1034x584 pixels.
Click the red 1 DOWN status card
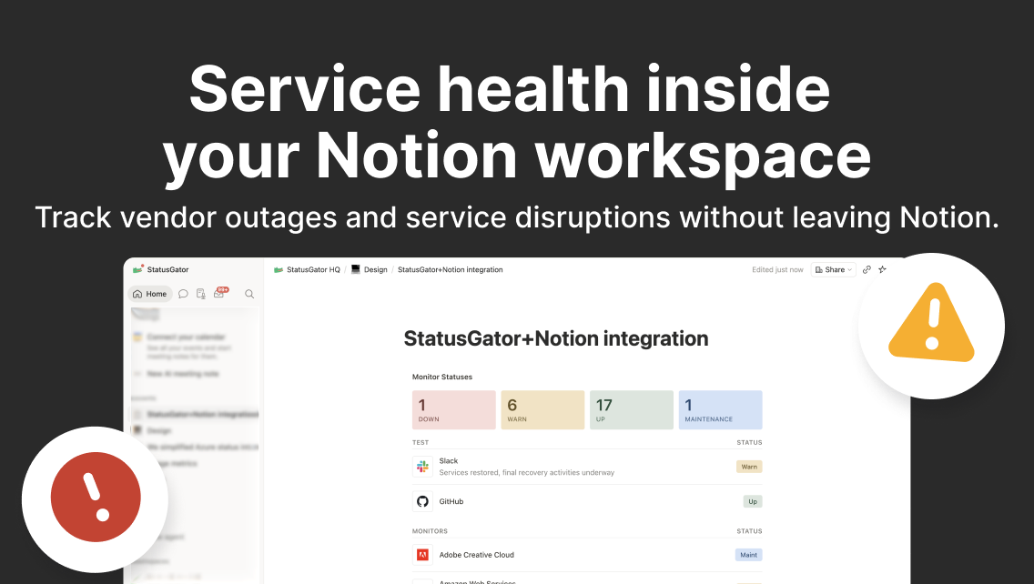click(x=453, y=410)
